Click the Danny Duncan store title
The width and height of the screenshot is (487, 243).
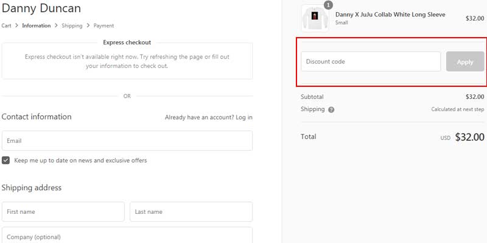[41, 9]
